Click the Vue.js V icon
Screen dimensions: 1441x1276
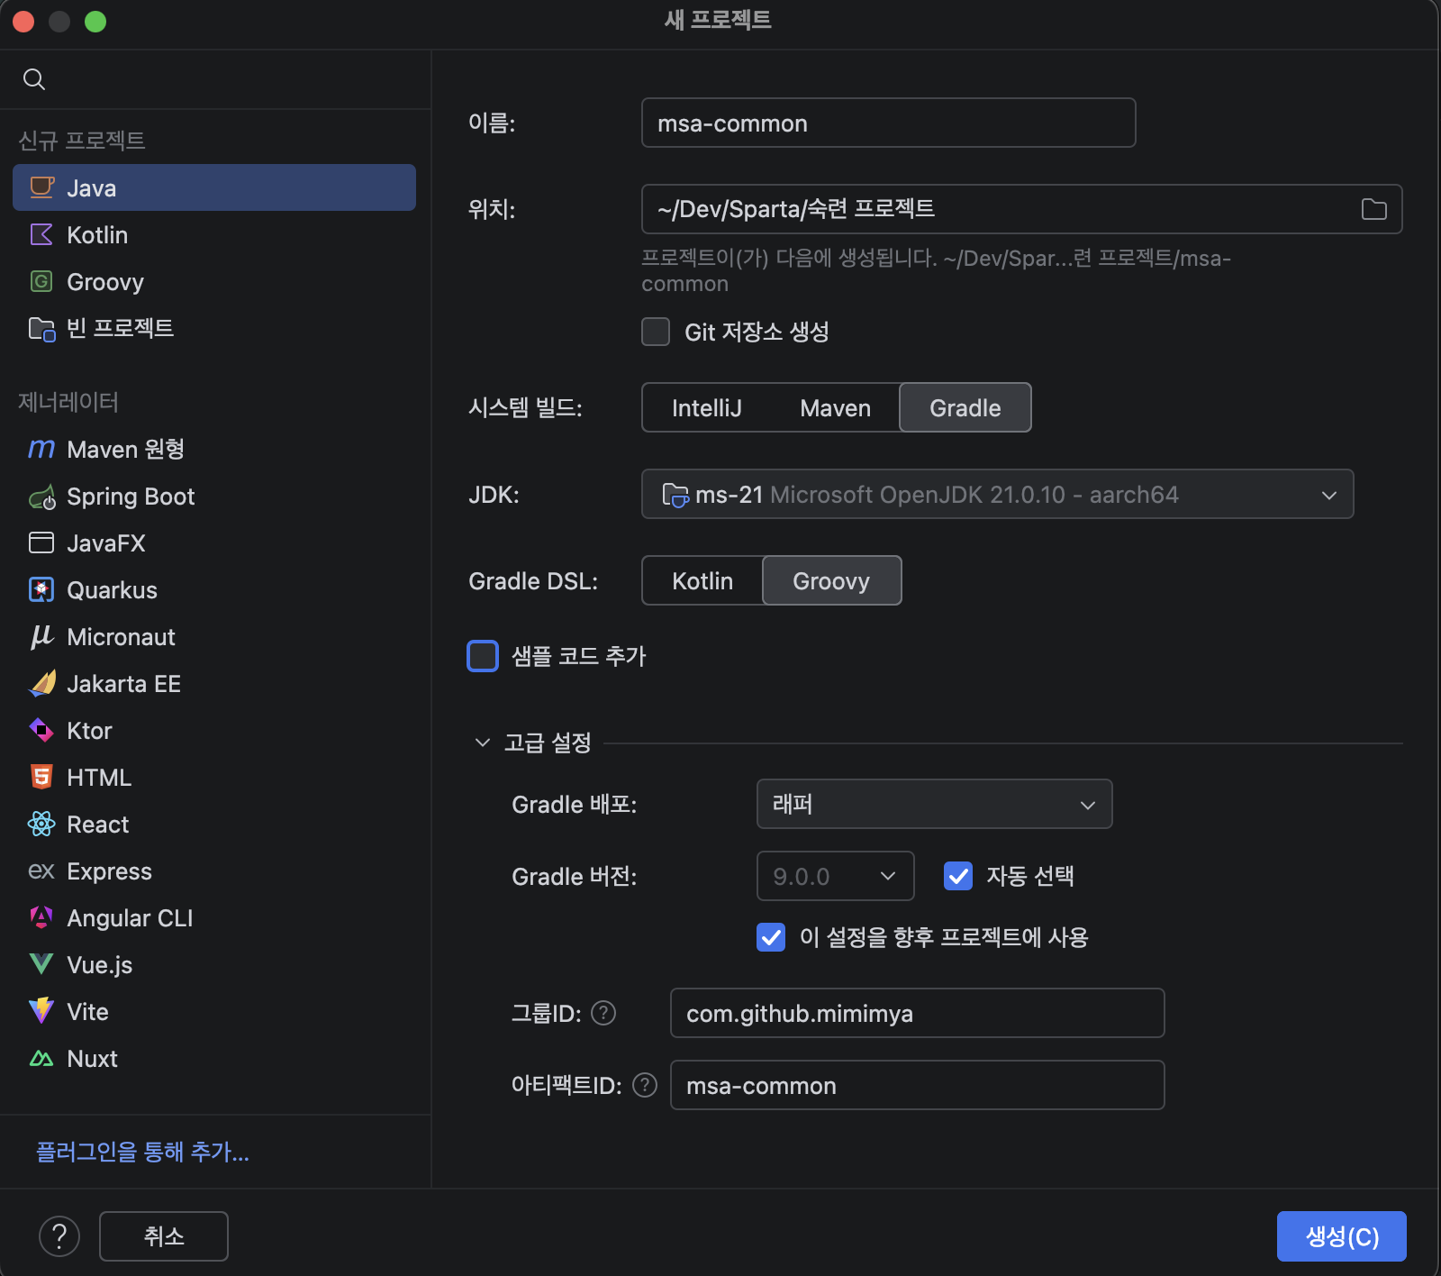point(41,964)
